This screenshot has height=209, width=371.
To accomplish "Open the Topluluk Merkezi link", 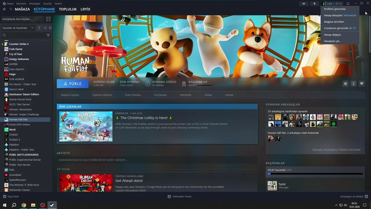I will pos(102,95).
